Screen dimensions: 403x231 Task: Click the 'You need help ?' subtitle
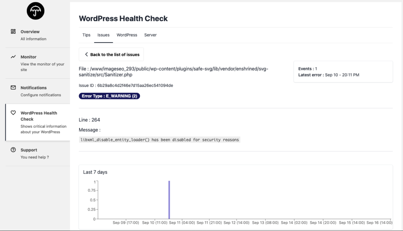click(35, 157)
